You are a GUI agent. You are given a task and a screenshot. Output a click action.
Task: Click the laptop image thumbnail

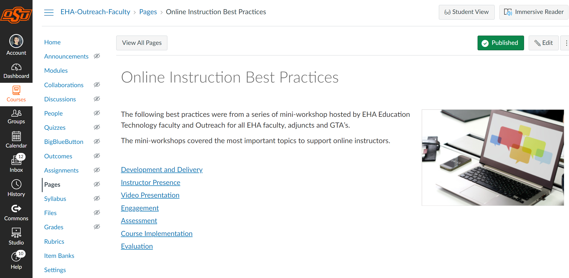(x=493, y=158)
